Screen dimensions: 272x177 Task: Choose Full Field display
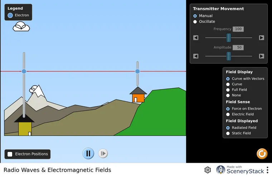[236, 90]
